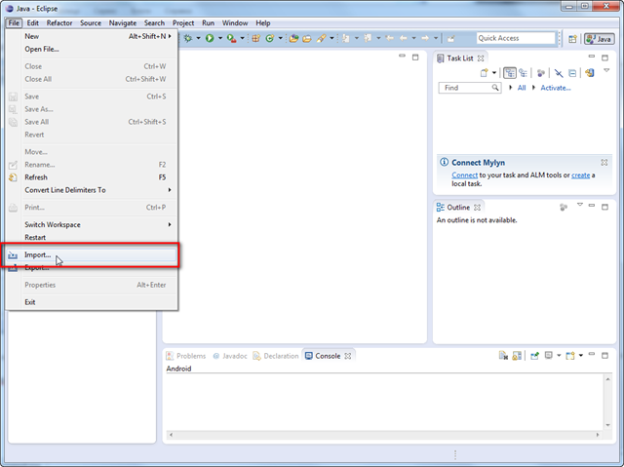Viewport: 624px width, 467px height.
Task: Dismiss the Connect Mylyn notice
Action: click(x=604, y=162)
